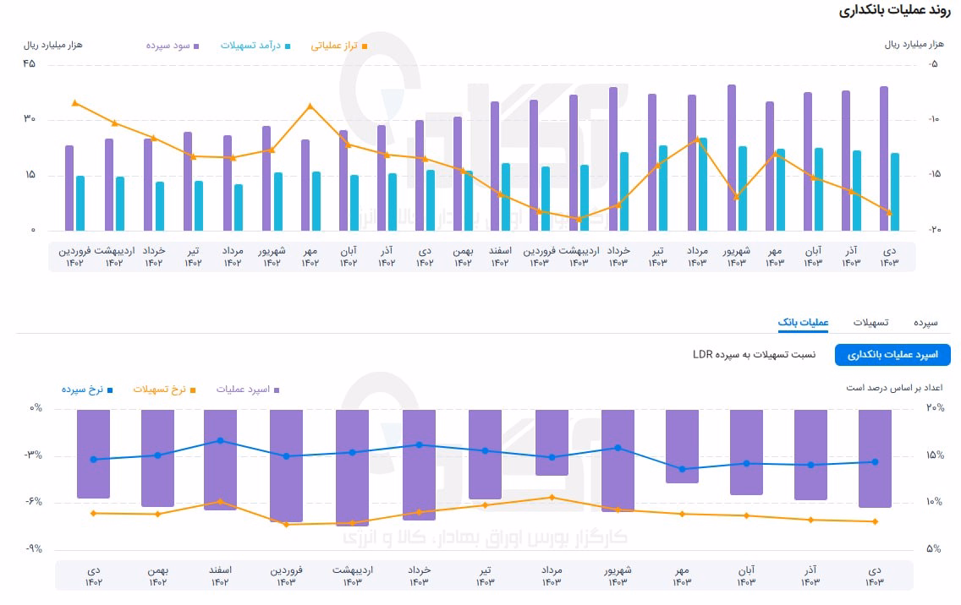
Task: Toggle the سود سپرده legend series
Action: tap(173, 46)
